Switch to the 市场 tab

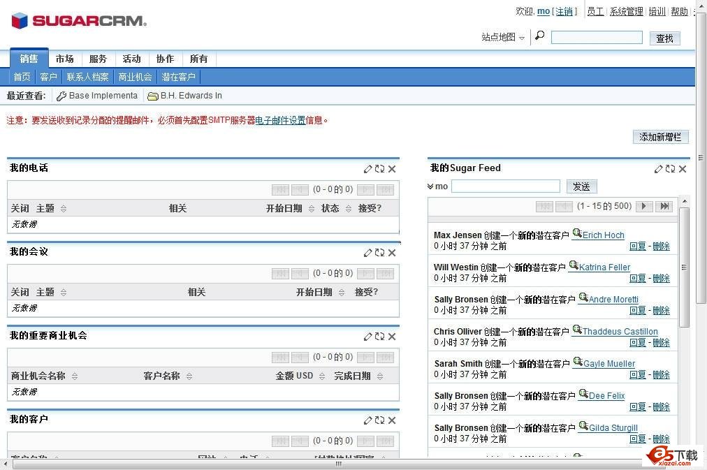point(65,59)
